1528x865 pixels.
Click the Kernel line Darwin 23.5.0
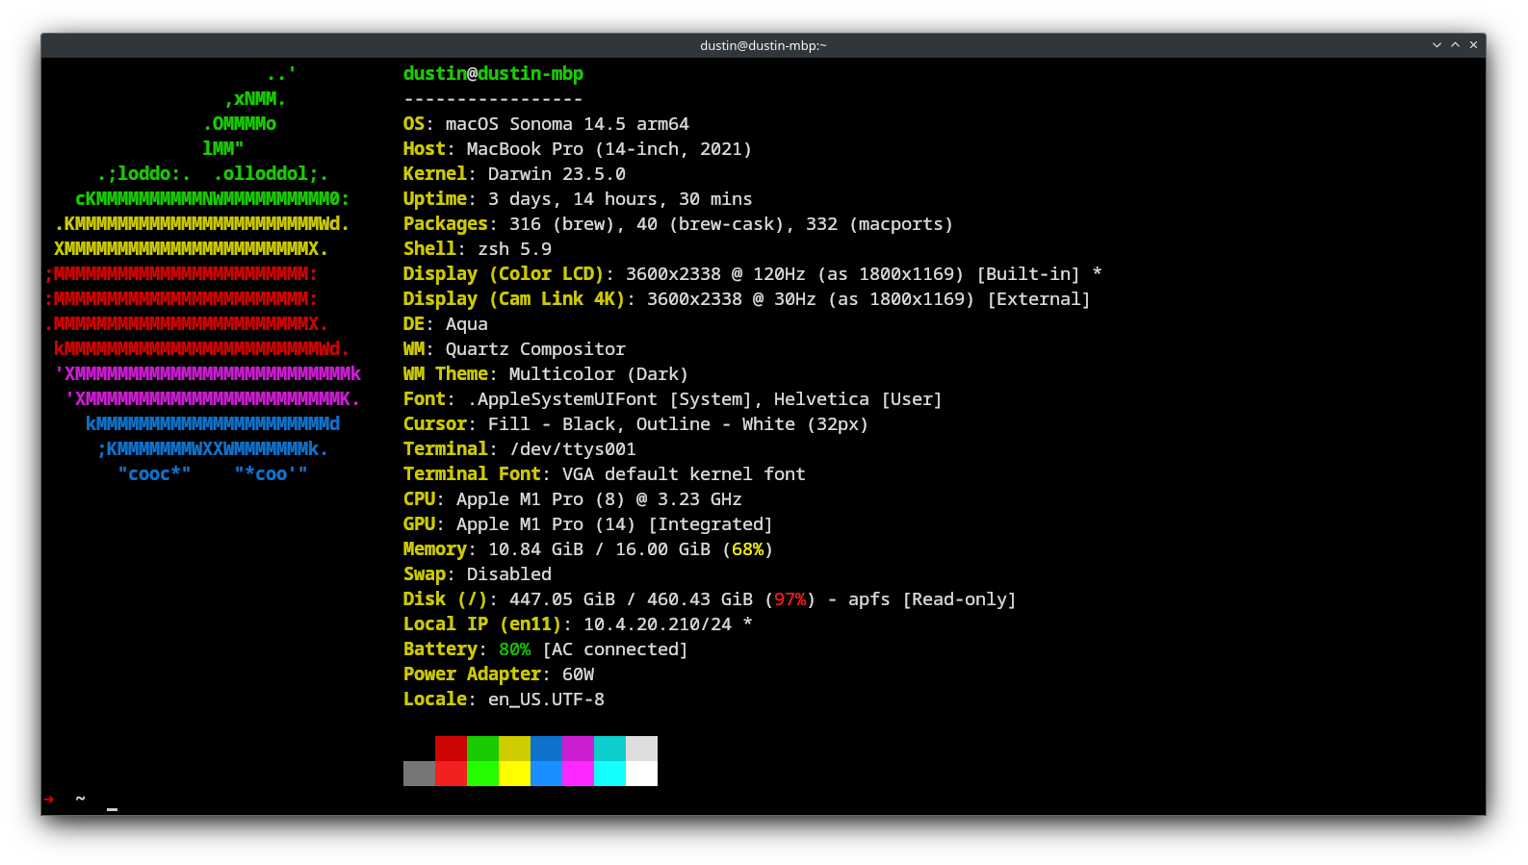click(x=514, y=174)
